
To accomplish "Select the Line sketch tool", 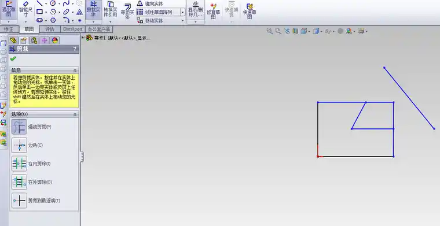I will (x=39, y=3).
